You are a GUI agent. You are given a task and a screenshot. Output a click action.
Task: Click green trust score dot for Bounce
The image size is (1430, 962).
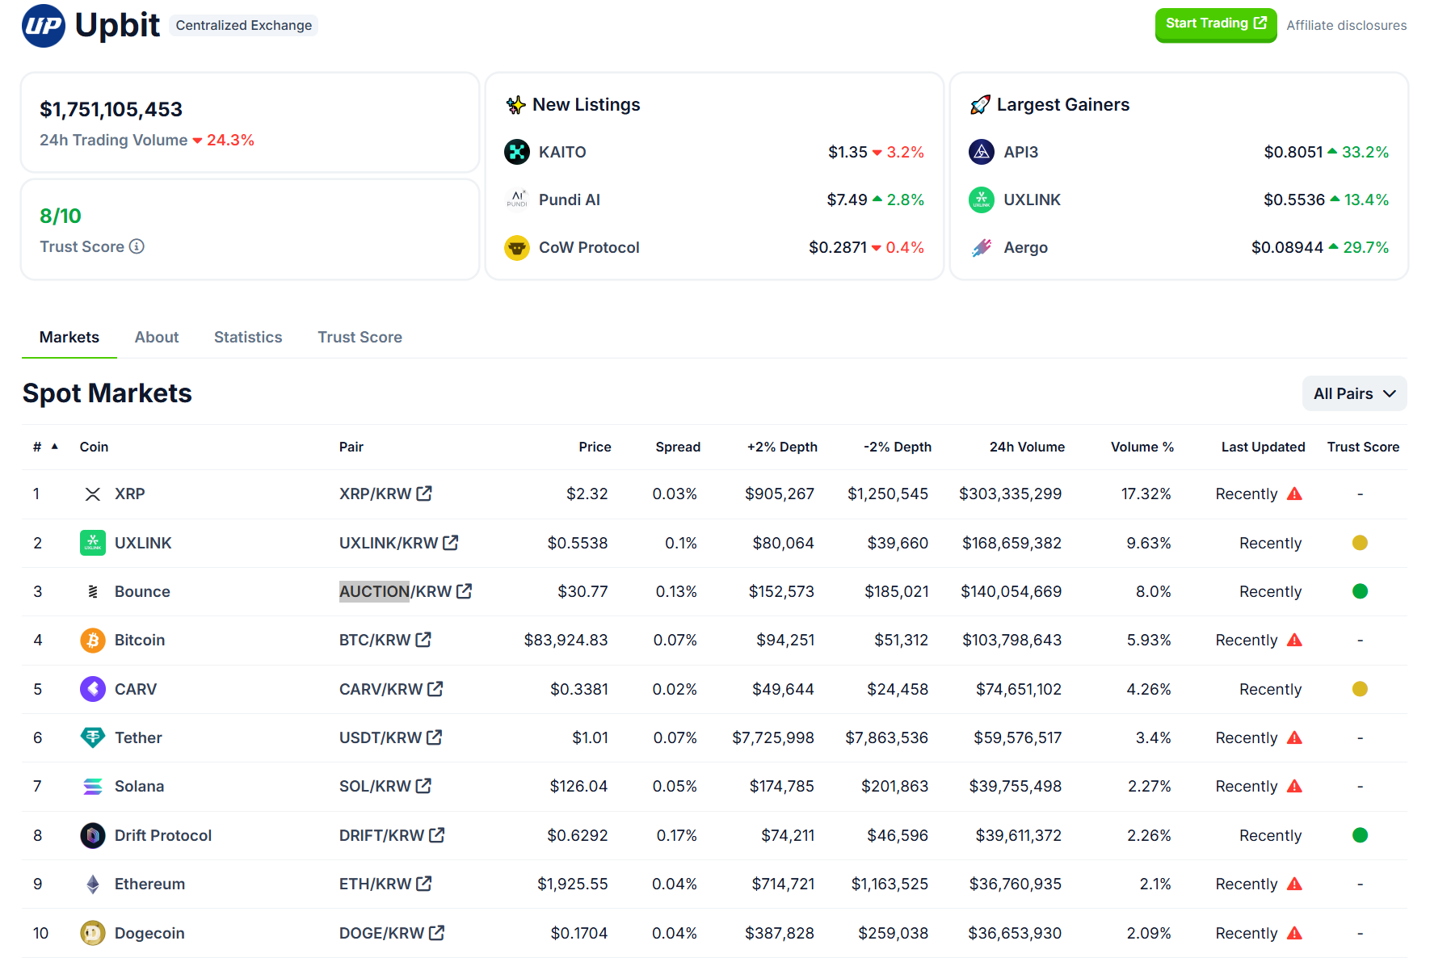click(1360, 591)
